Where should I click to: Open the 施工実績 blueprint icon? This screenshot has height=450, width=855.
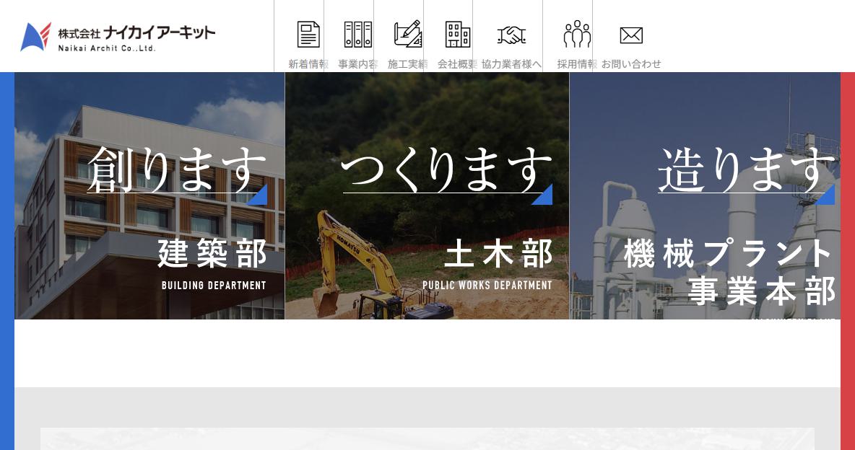pos(408,34)
